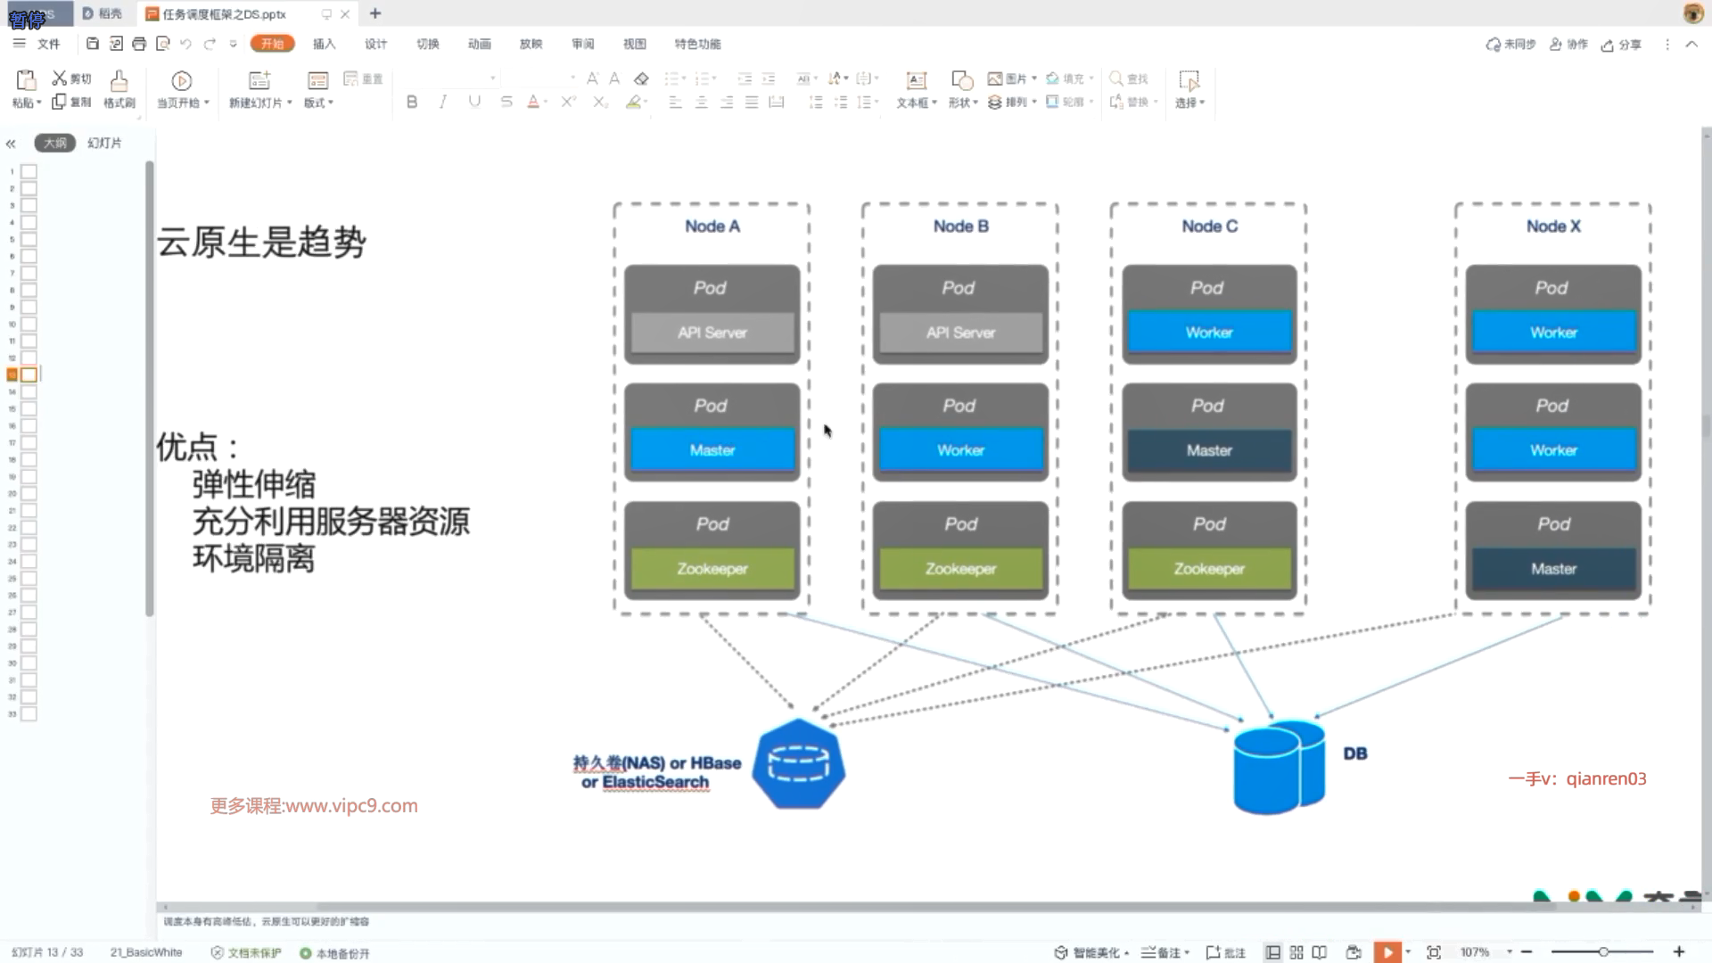Click the Format Painter (格式刷) icon
Image resolution: width=1712 pixels, height=963 pixels.
[x=119, y=81]
